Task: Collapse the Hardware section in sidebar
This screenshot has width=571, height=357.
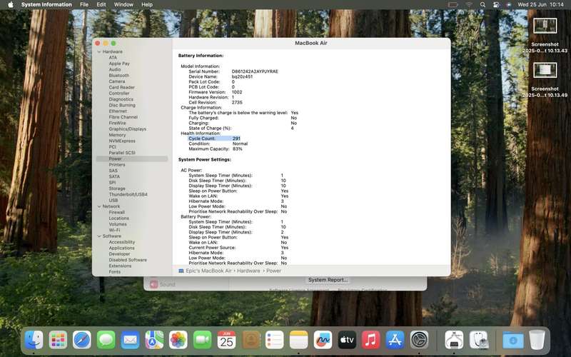Action: tap(99, 51)
